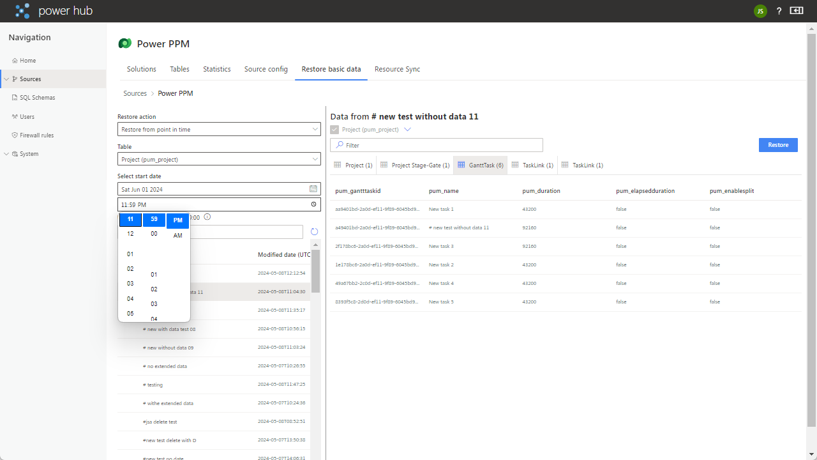Open the calendar date picker icon
The image size is (817, 460).
pyautogui.click(x=313, y=189)
